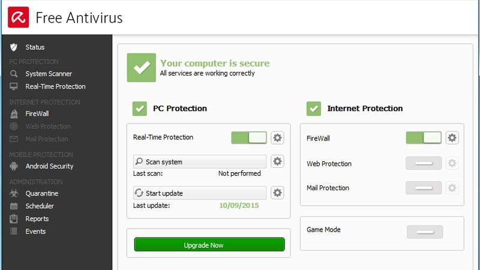Screen dimensions: 480x270
Task: Toggle the Internet Protection green checkbox
Action: [x=314, y=109]
